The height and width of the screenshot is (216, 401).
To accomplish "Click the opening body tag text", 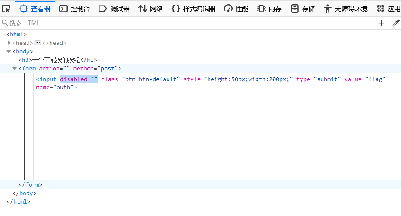I will pos(23,52).
